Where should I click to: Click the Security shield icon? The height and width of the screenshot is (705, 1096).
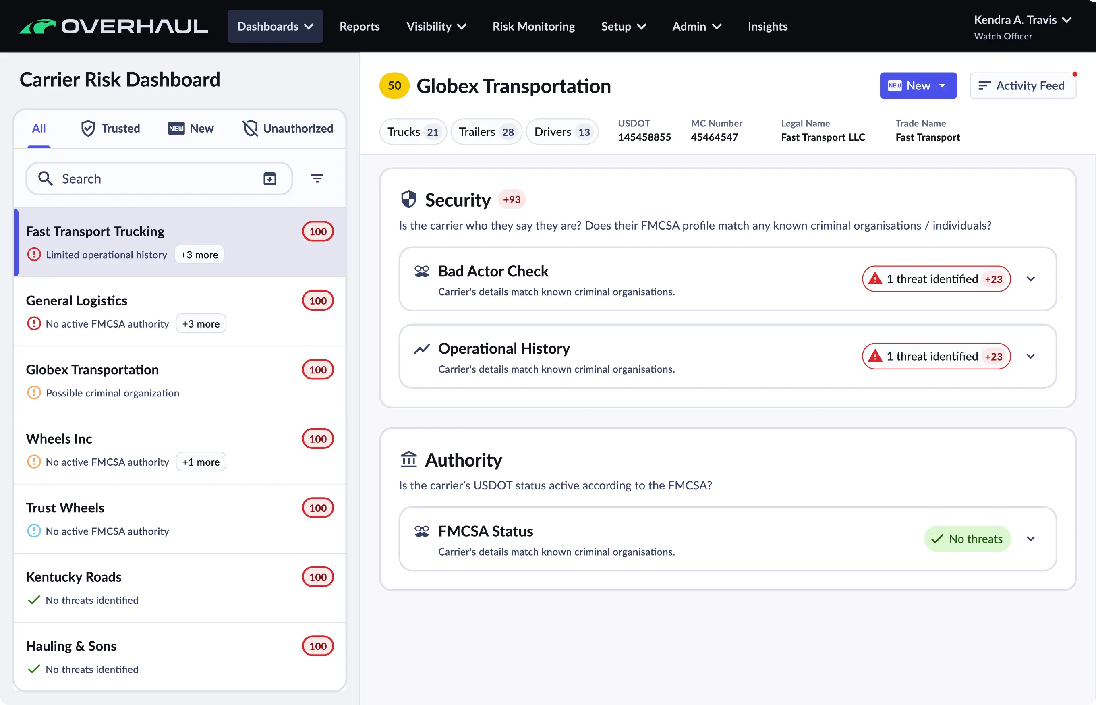click(409, 199)
